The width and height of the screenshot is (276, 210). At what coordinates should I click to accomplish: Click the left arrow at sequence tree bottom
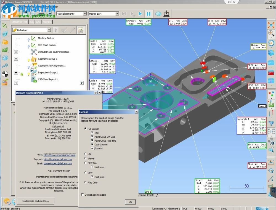[82, 83]
